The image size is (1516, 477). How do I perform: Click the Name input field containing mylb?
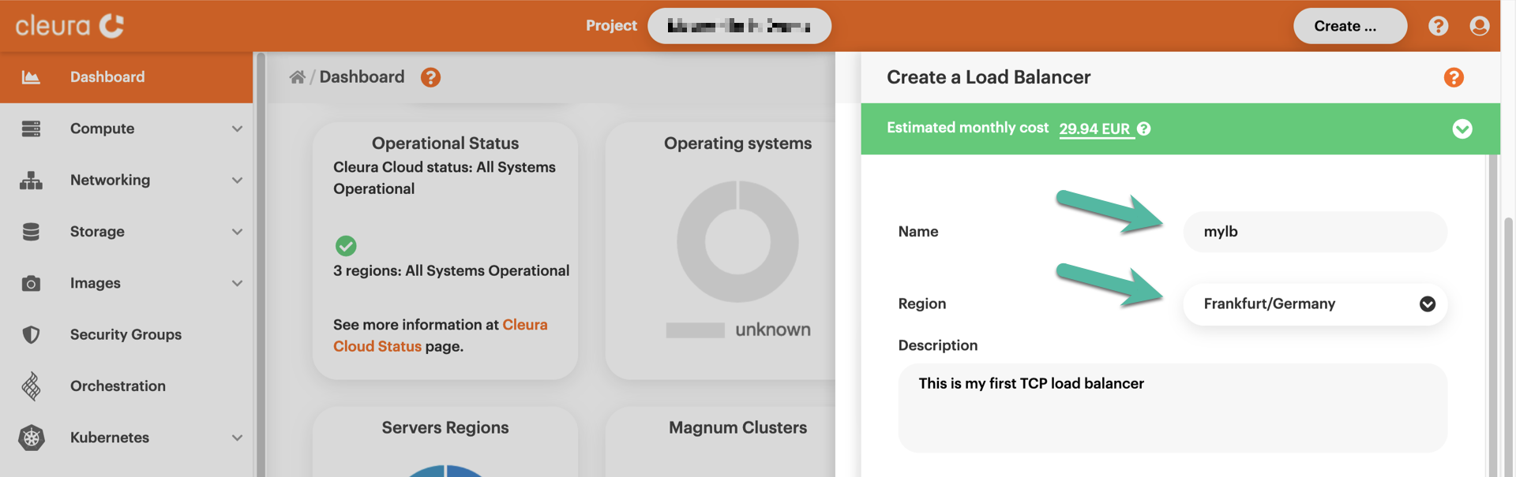[x=1315, y=232]
